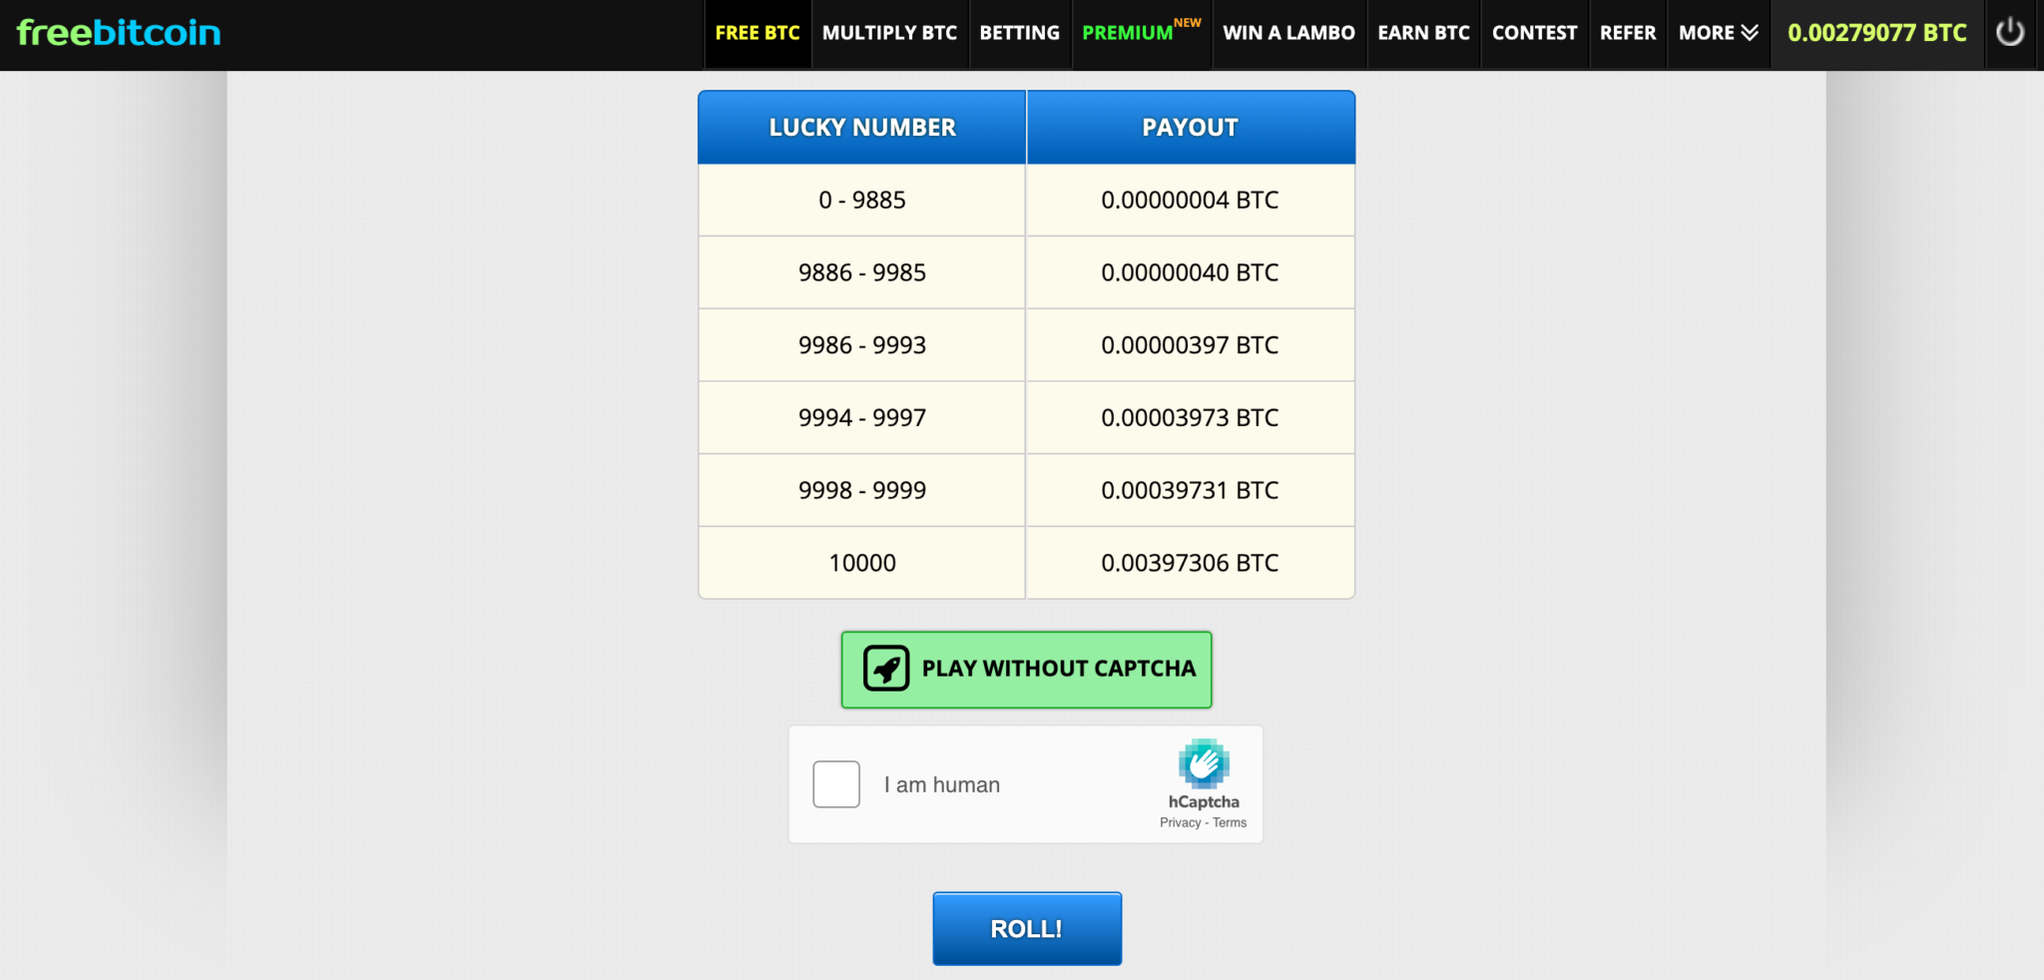Select the 9886 - 9985 cell
The width and height of the screenshot is (2044, 980).
coord(862,272)
